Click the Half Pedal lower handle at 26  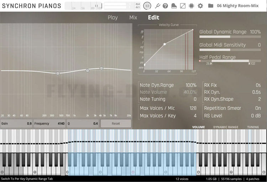[211, 64]
